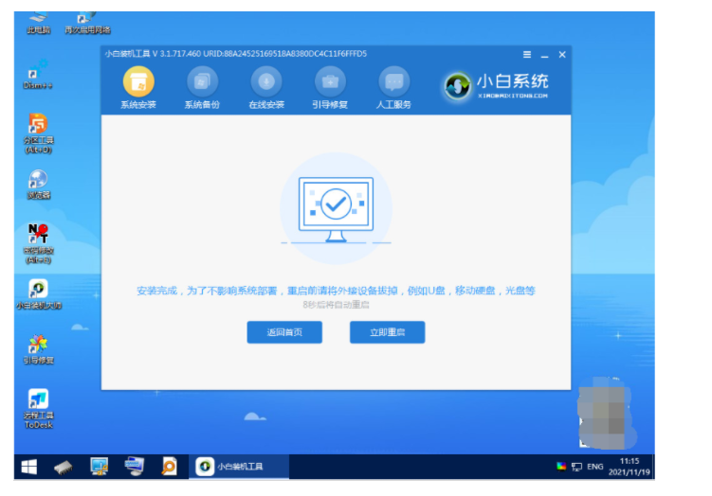The image size is (712, 496).
Task: Click the 立即重启 button
Action: 388,332
